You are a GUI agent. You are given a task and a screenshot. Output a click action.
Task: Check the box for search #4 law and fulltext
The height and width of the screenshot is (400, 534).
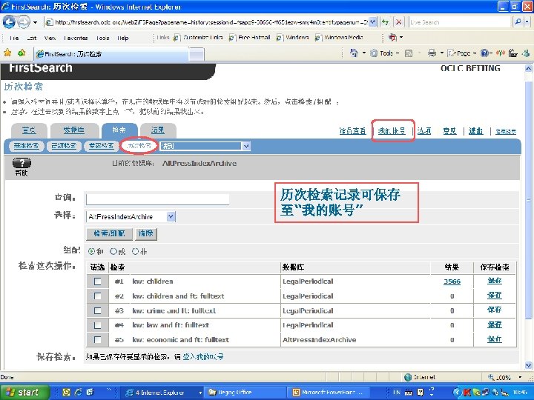[x=97, y=325]
